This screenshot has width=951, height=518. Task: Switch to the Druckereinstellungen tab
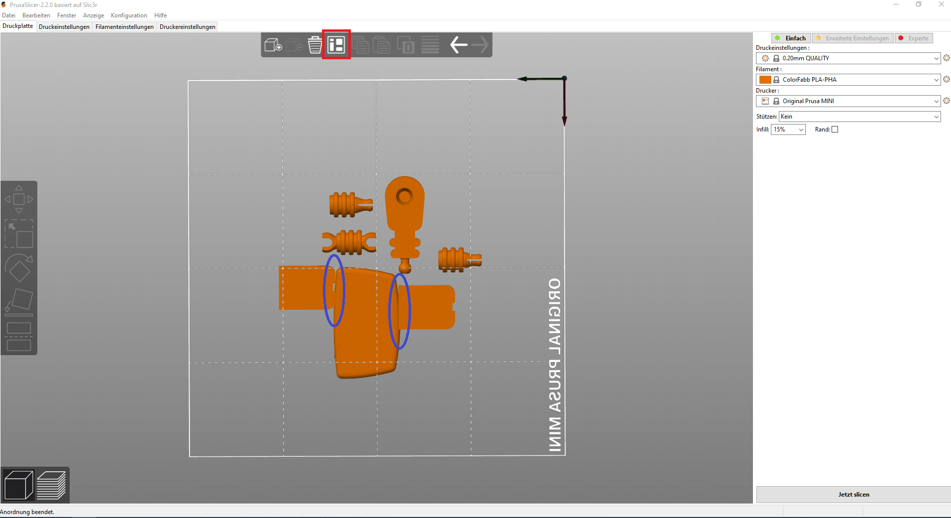point(188,27)
